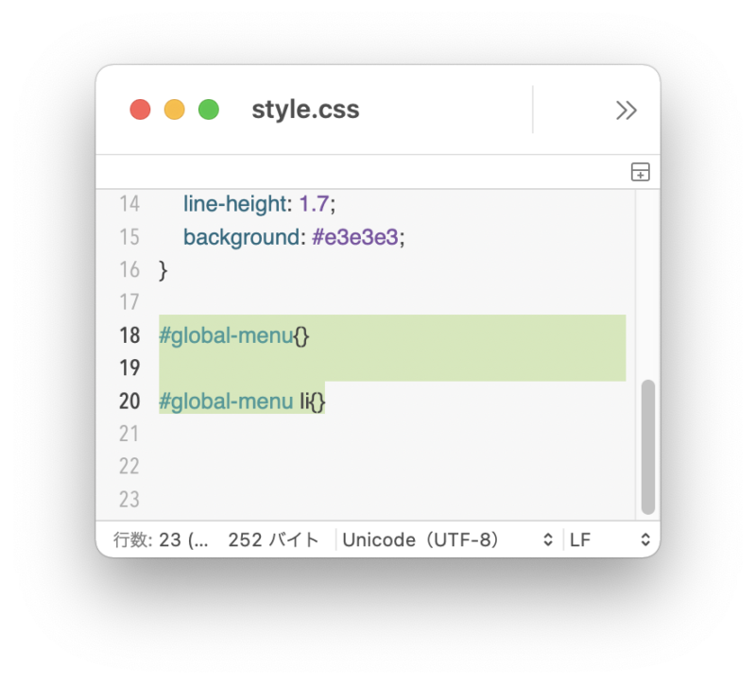Click the green zoom window button
756x684 pixels.
coord(209,110)
